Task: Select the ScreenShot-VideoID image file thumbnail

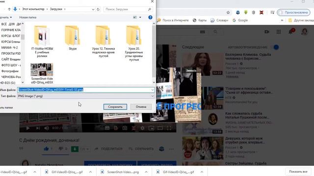Action: pyautogui.click(x=42, y=69)
